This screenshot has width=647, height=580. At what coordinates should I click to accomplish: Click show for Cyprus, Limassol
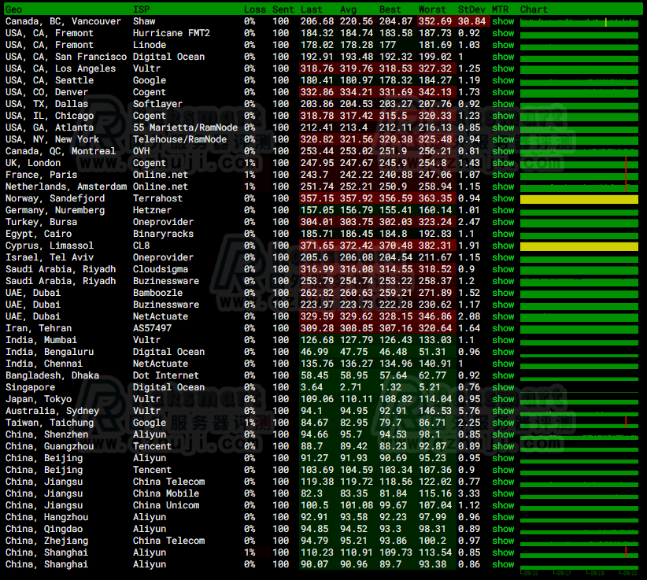[503, 246]
